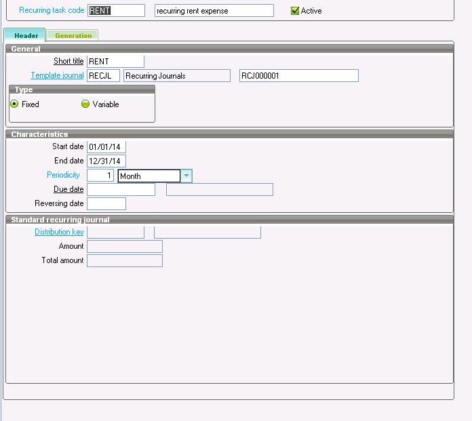Click the Reversing date label
472x421 pixels.
coord(59,203)
